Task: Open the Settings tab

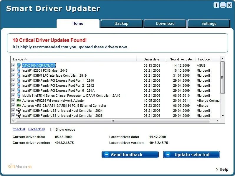Action: coord(209,23)
